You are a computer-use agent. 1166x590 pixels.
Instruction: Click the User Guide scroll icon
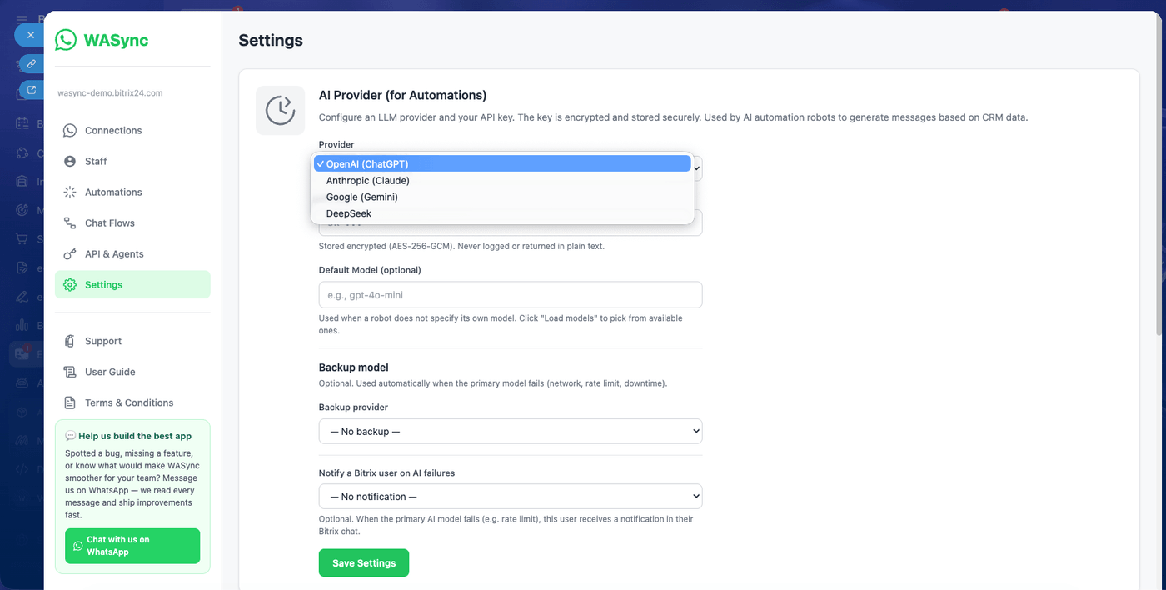click(70, 372)
